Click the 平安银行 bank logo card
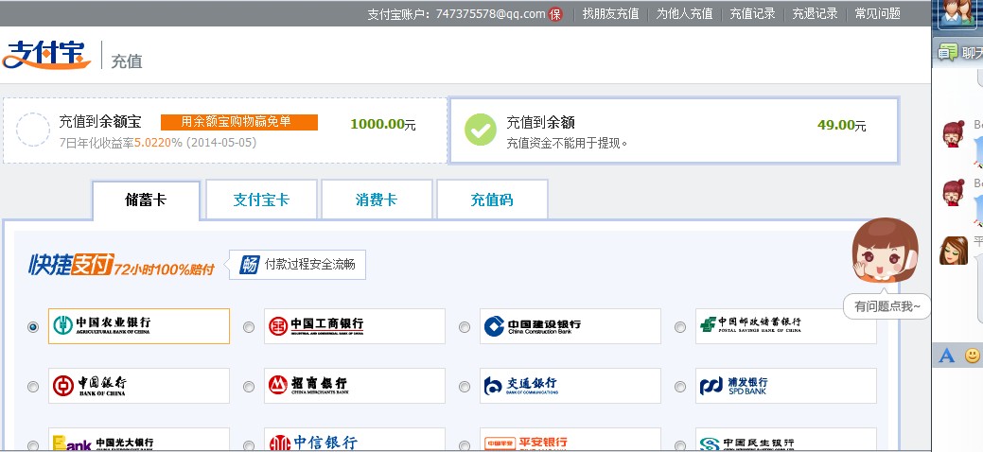Image resolution: width=983 pixels, height=452 pixels. click(570, 440)
